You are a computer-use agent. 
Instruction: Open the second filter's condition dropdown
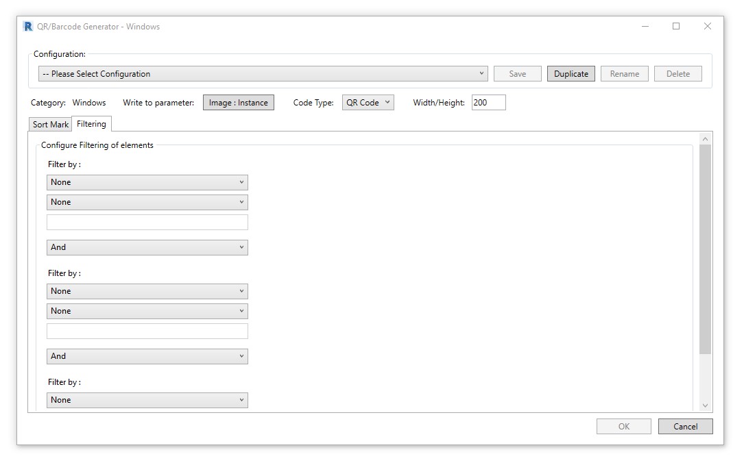click(x=147, y=311)
